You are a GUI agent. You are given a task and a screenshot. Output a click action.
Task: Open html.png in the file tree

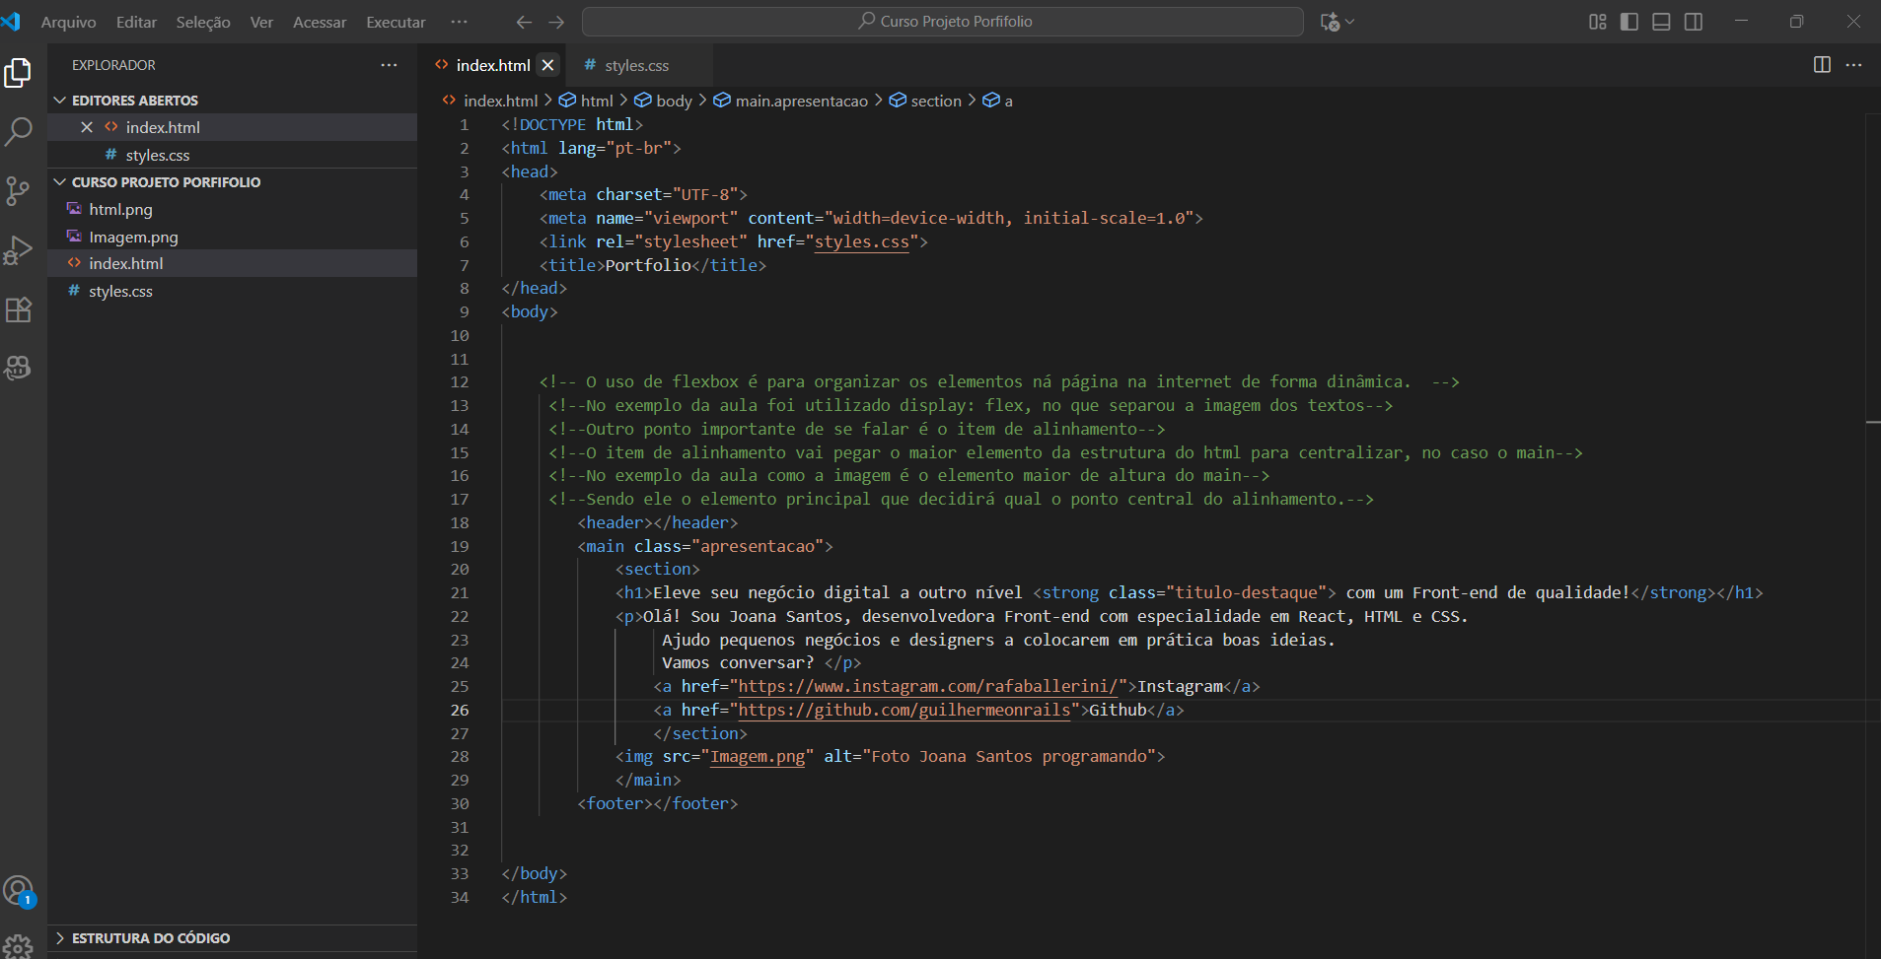[233, 209]
